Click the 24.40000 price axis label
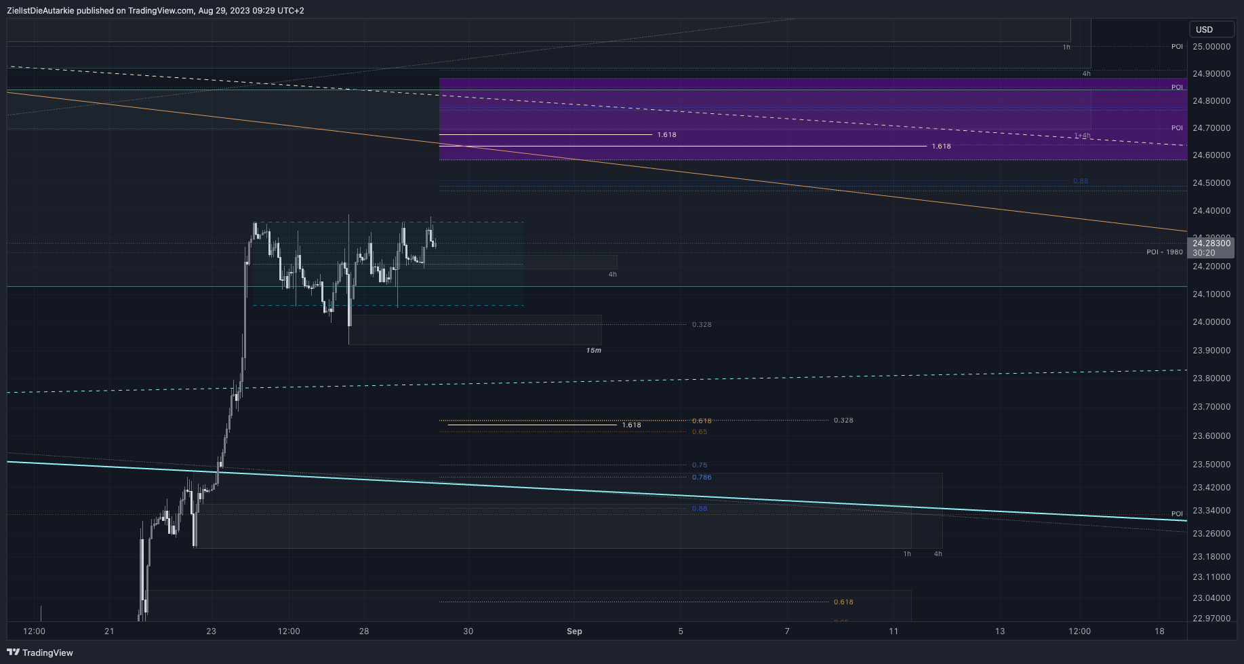Image resolution: width=1244 pixels, height=664 pixels. 1211,211
